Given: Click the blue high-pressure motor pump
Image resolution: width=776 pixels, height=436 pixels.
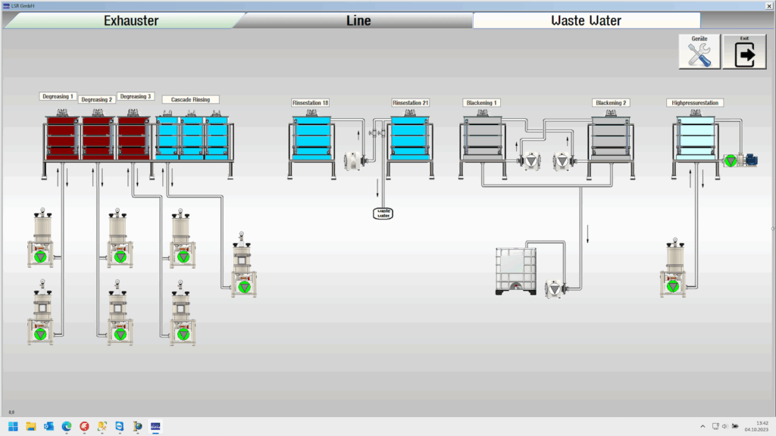Looking at the screenshot, I should pos(741,160).
